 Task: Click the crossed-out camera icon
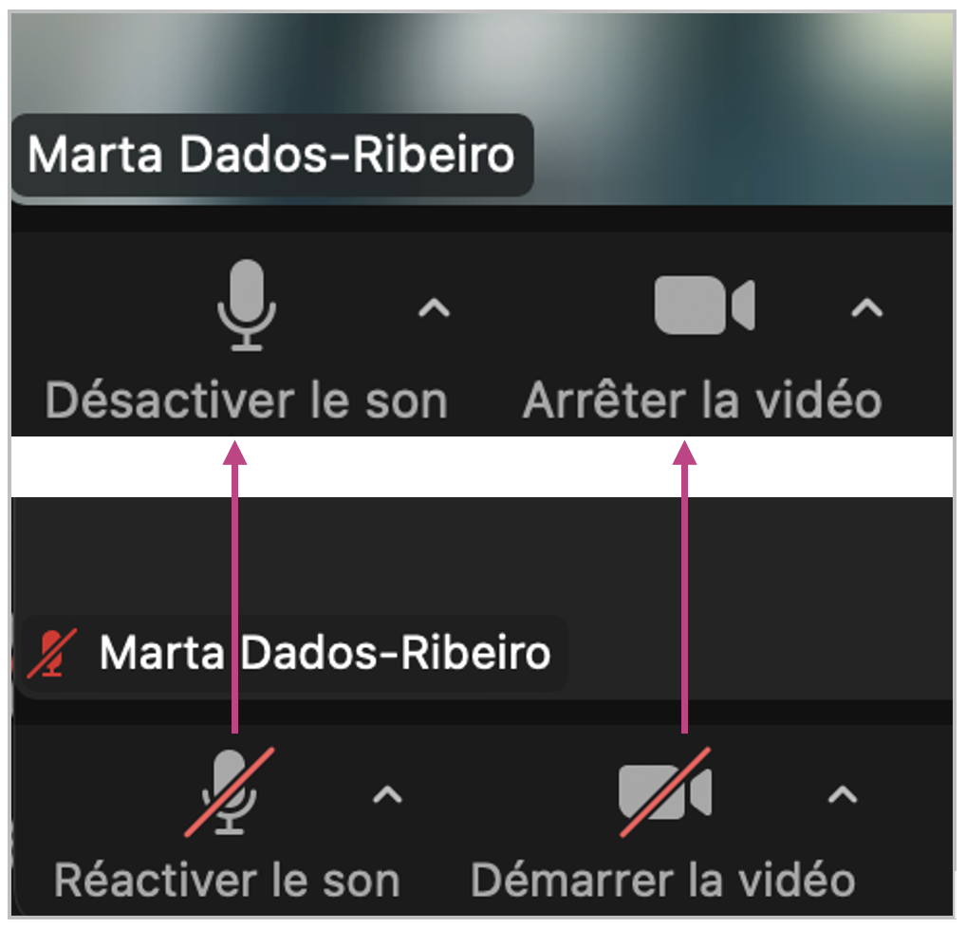[x=664, y=792]
